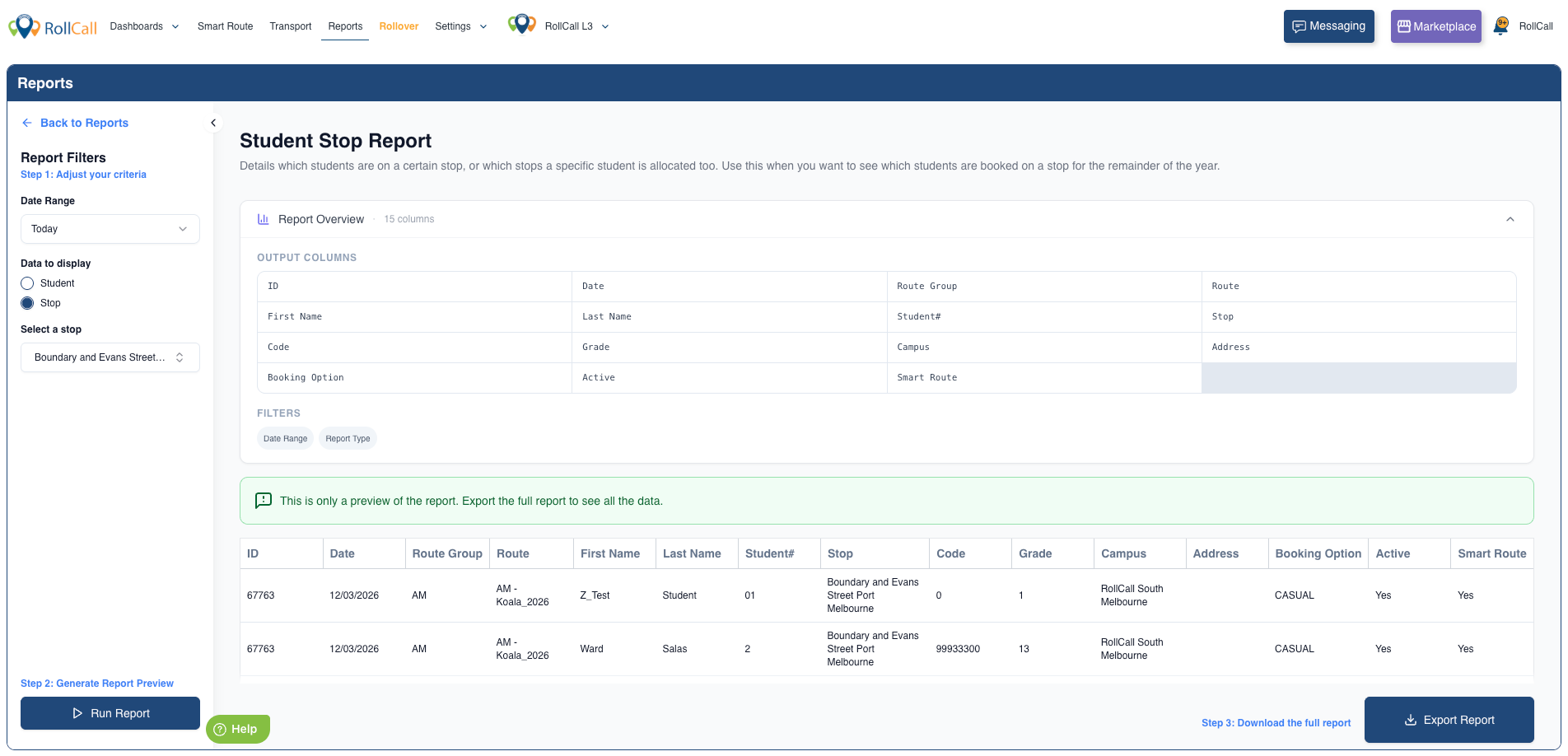1568x756 pixels.
Task: Open the Select a stop dropdown
Action: point(110,357)
